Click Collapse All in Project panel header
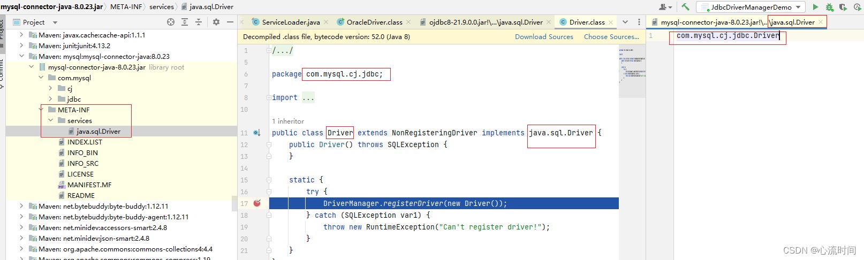The height and width of the screenshot is (260, 864). (x=199, y=22)
